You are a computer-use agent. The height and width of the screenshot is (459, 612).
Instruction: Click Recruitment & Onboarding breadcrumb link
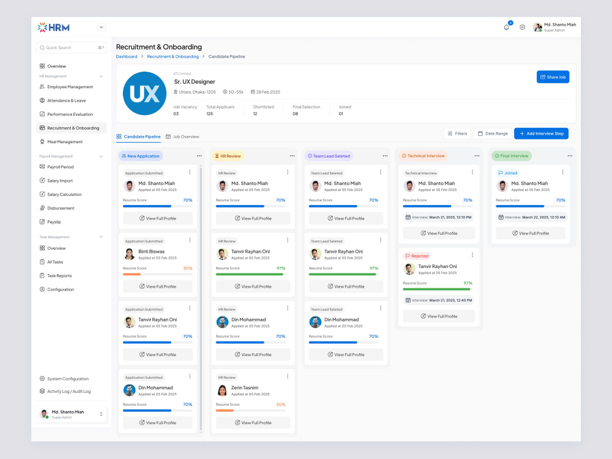pyautogui.click(x=173, y=56)
